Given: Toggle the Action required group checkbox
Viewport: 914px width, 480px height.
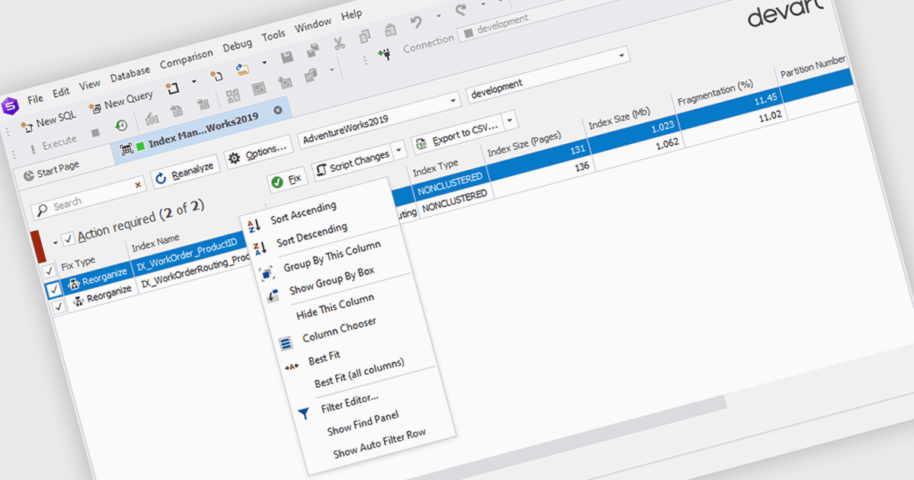Looking at the screenshot, I should pos(68,238).
